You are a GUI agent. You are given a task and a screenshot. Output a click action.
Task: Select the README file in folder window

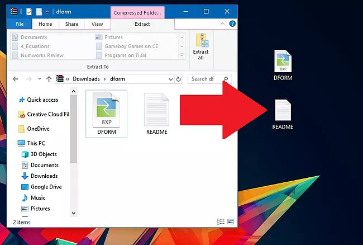coord(156,114)
